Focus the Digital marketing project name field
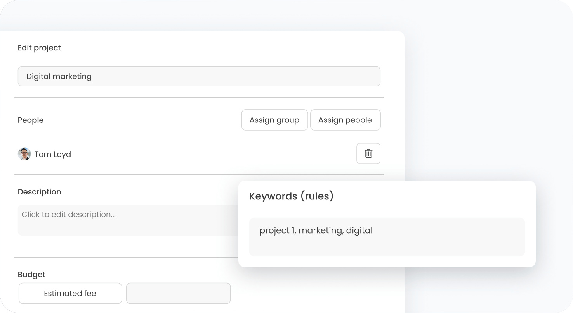The width and height of the screenshot is (573, 313). 199,76
